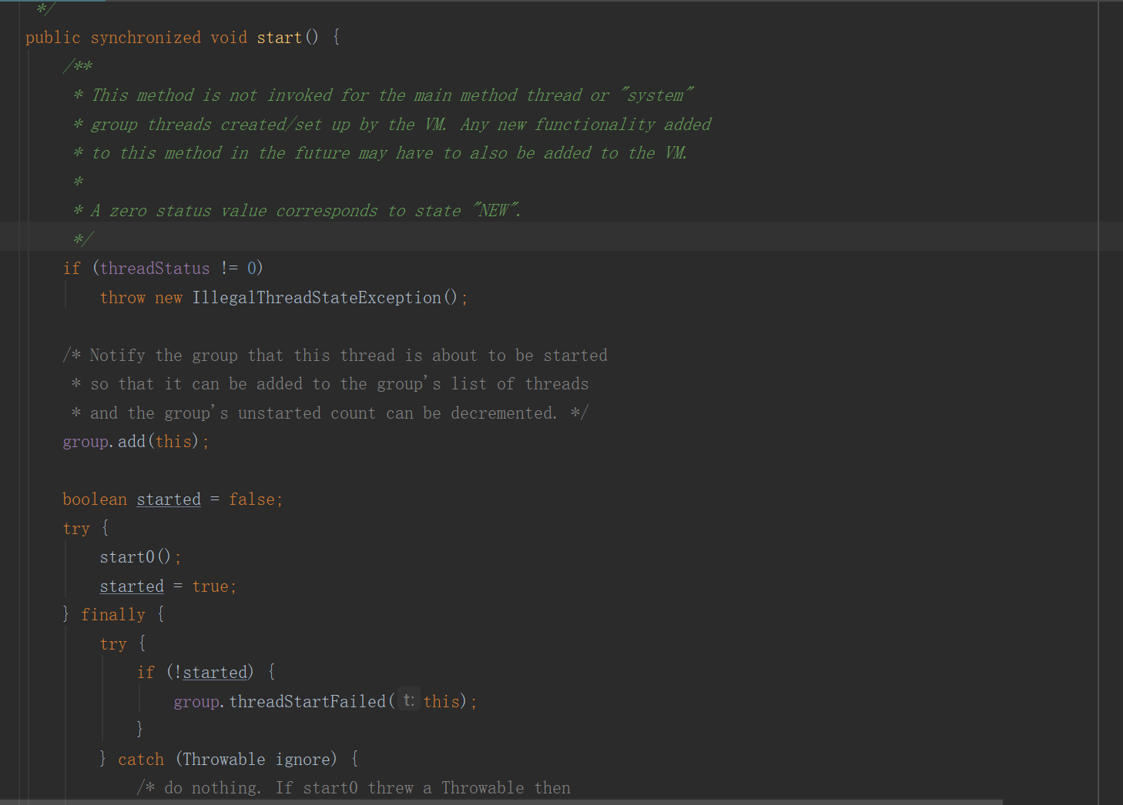Click the comment 'Notify the group that this thread'
Image resolution: width=1123 pixels, height=805 pixels.
coord(335,356)
